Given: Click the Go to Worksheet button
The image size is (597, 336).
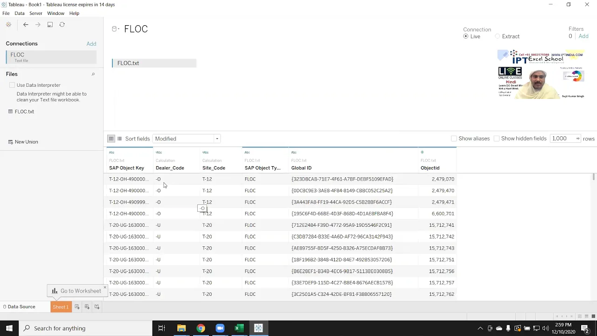Looking at the screenshot, I should 76,291.
